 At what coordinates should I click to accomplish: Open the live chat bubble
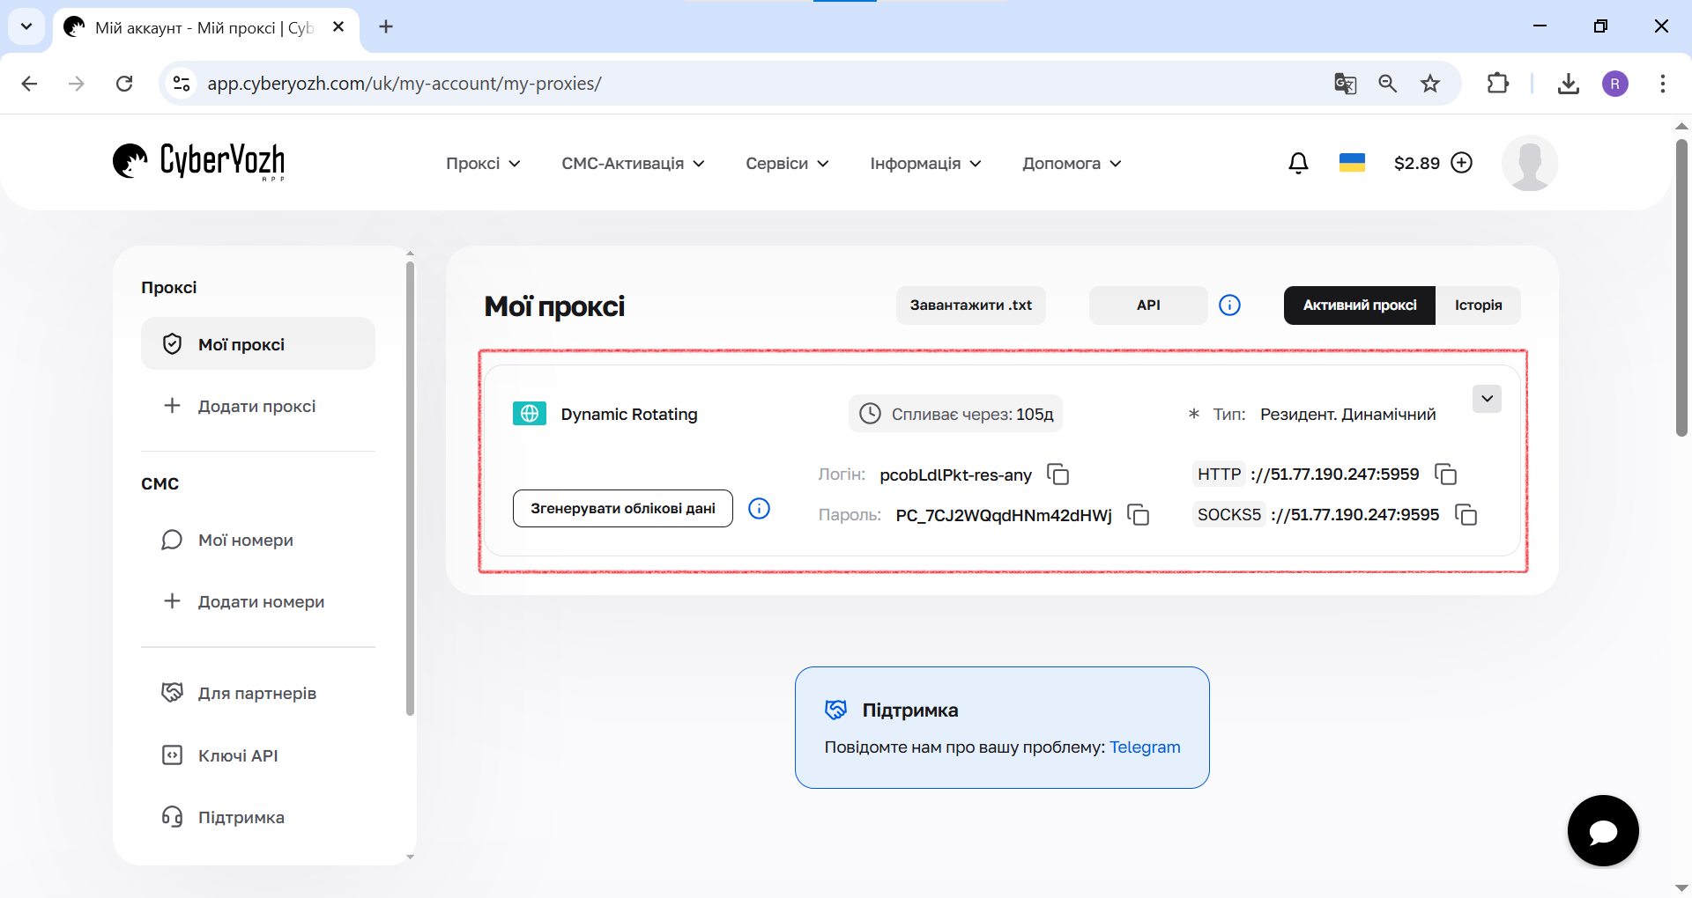coord(1602,830)
